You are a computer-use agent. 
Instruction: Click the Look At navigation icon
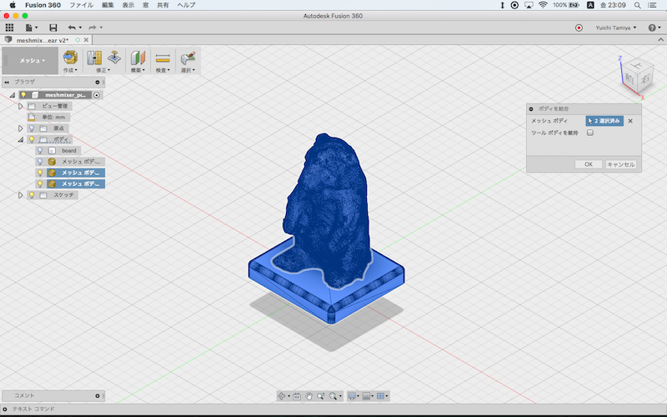point(297,396)
